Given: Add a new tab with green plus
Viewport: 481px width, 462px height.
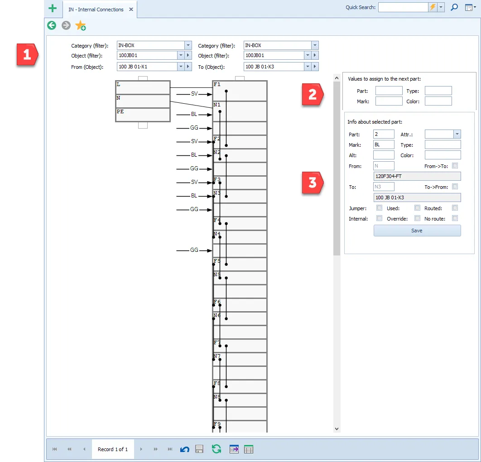Looking at the screenshot, I should 53,9.
